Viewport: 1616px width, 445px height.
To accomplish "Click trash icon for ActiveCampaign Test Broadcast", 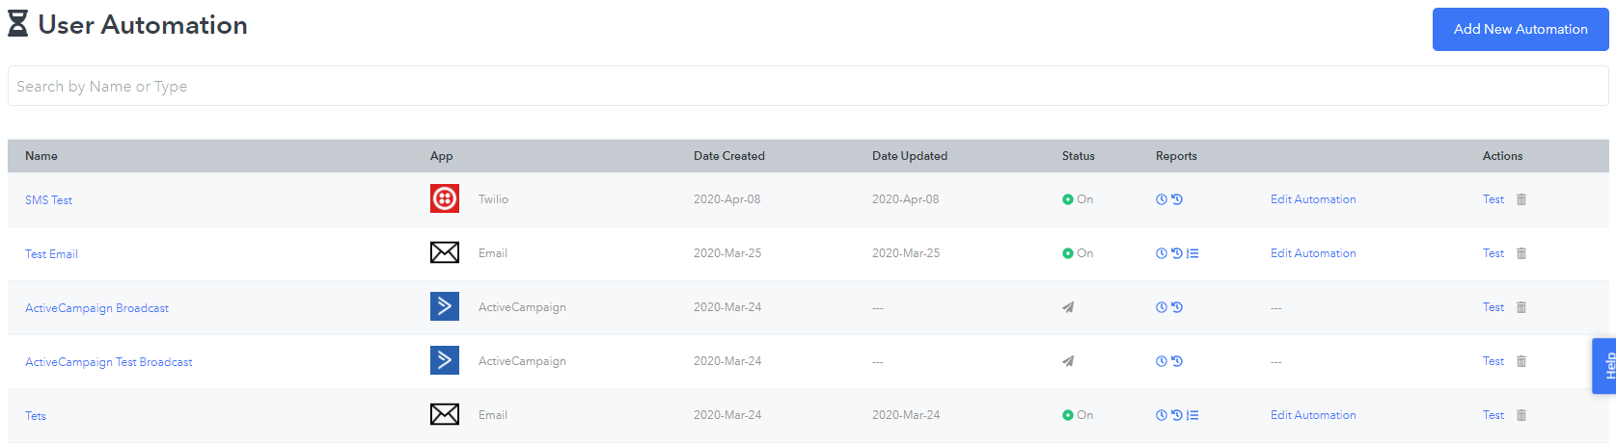I will (x=1521, y=361).
